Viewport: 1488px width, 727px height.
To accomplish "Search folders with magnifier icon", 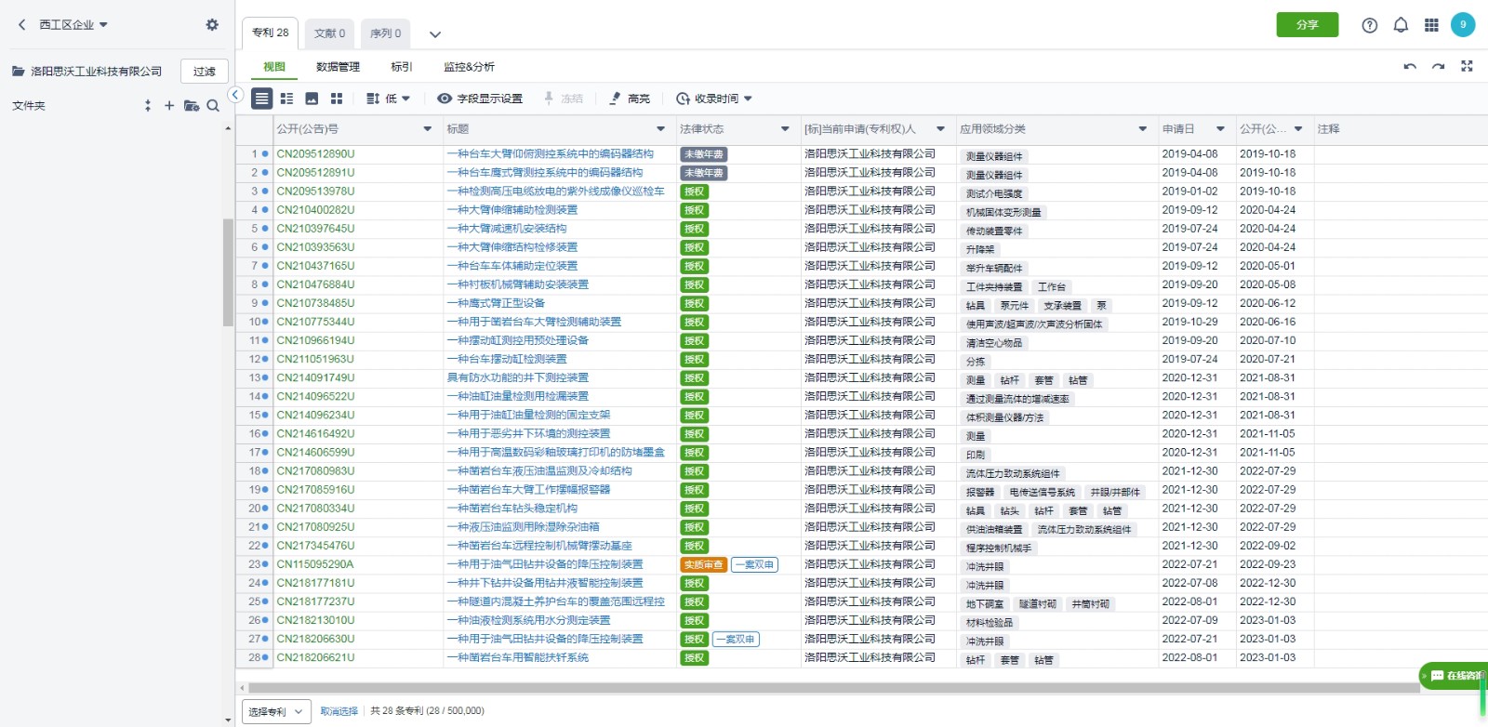I will 213,106.
